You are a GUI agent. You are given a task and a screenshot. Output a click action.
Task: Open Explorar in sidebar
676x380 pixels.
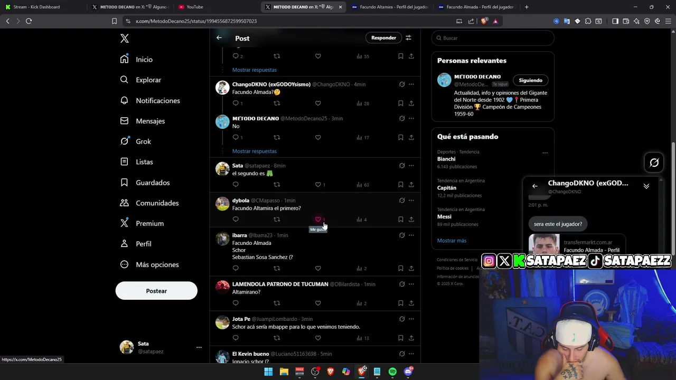pyautogui.click(x=140, y=80)
